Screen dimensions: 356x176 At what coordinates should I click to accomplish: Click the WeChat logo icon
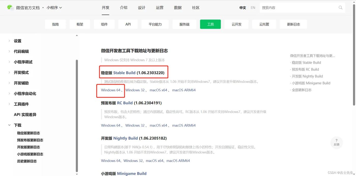(10, 8)
